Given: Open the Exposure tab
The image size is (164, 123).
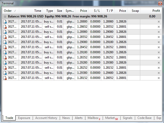Looking at the screenshot, I should 24,118.
